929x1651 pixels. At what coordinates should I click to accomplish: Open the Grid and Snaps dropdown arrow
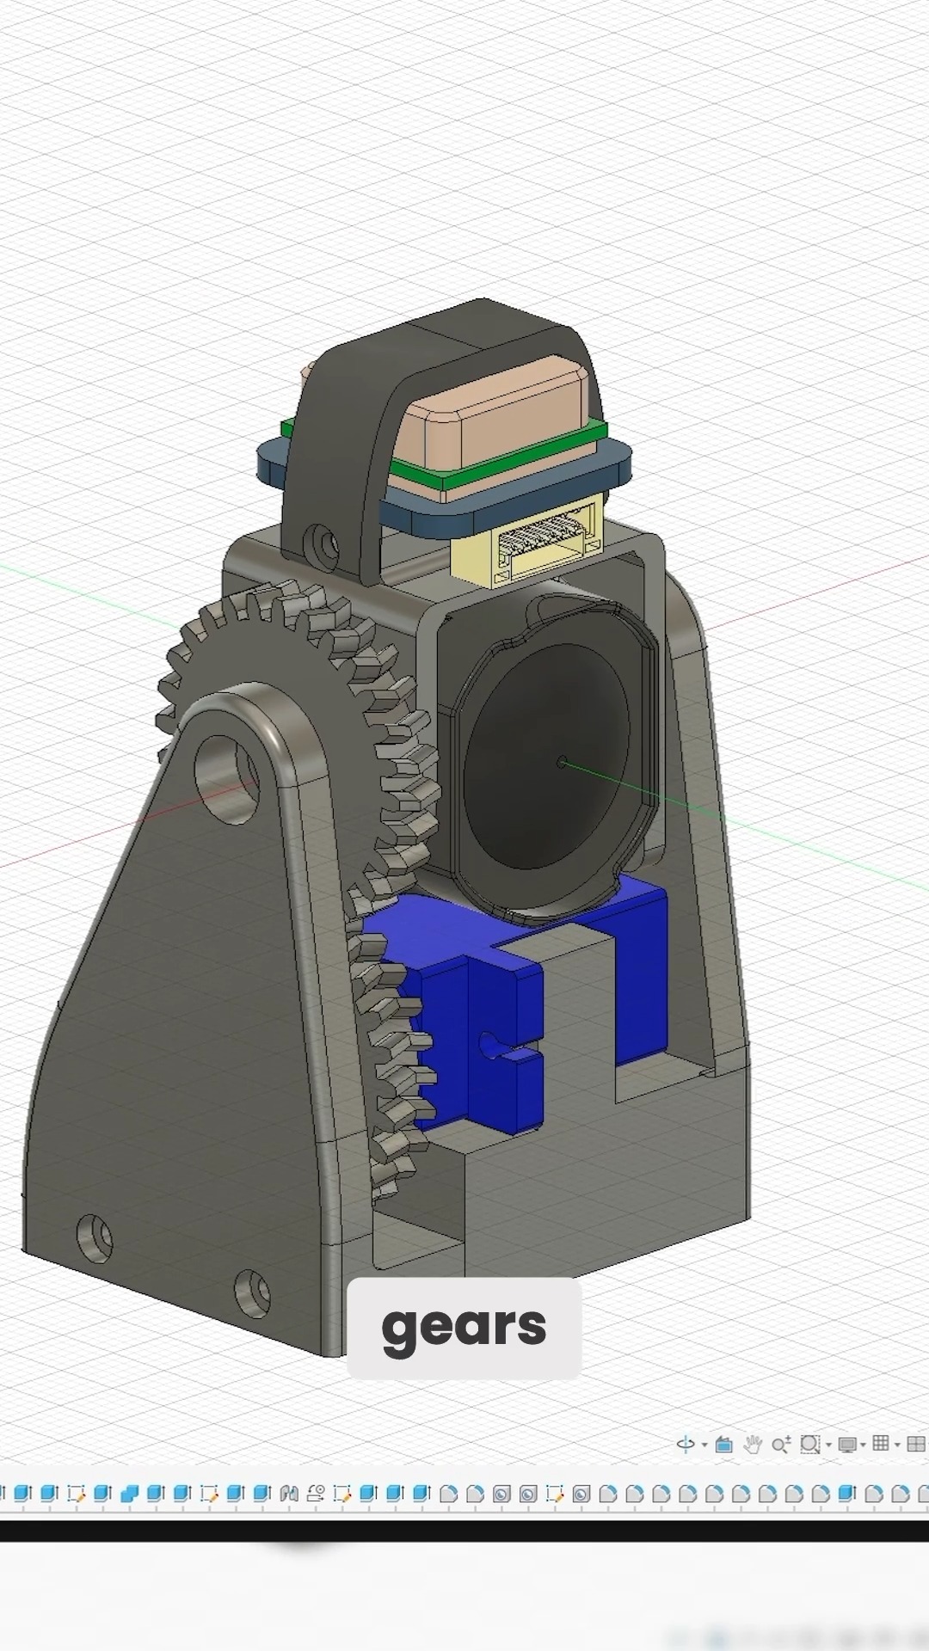coord(896,1445)
